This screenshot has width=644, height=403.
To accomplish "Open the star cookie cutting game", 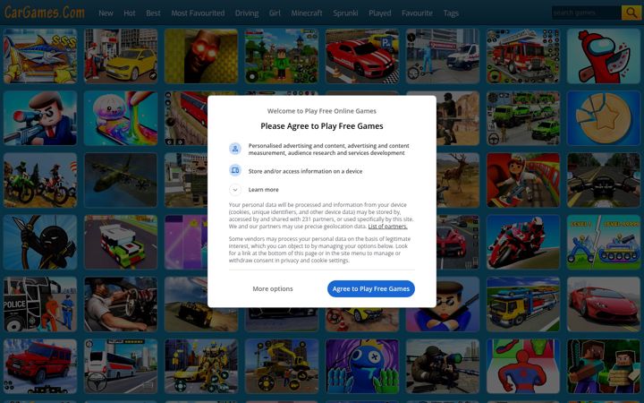I will pyautogui.click(x=604, y=118).
